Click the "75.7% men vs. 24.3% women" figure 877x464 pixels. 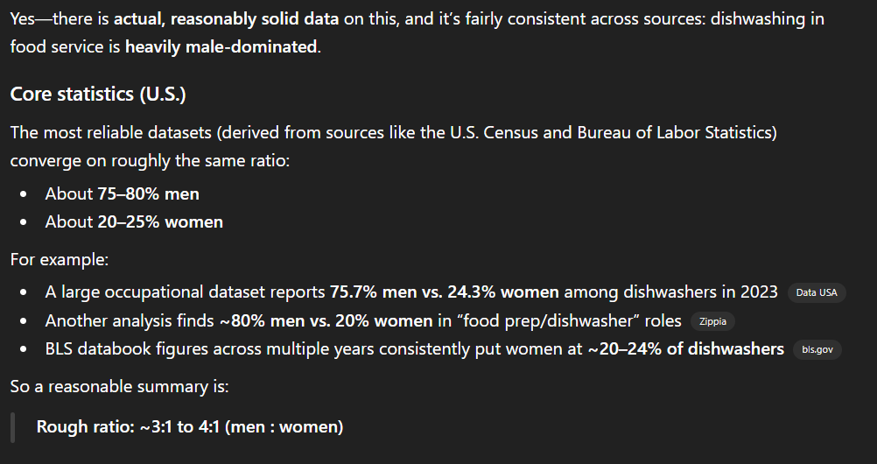[446, 292]
